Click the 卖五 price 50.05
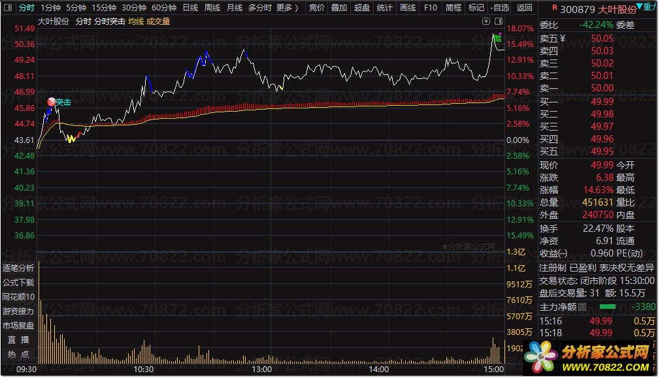 pyautogui.click(x=602, y=39)
